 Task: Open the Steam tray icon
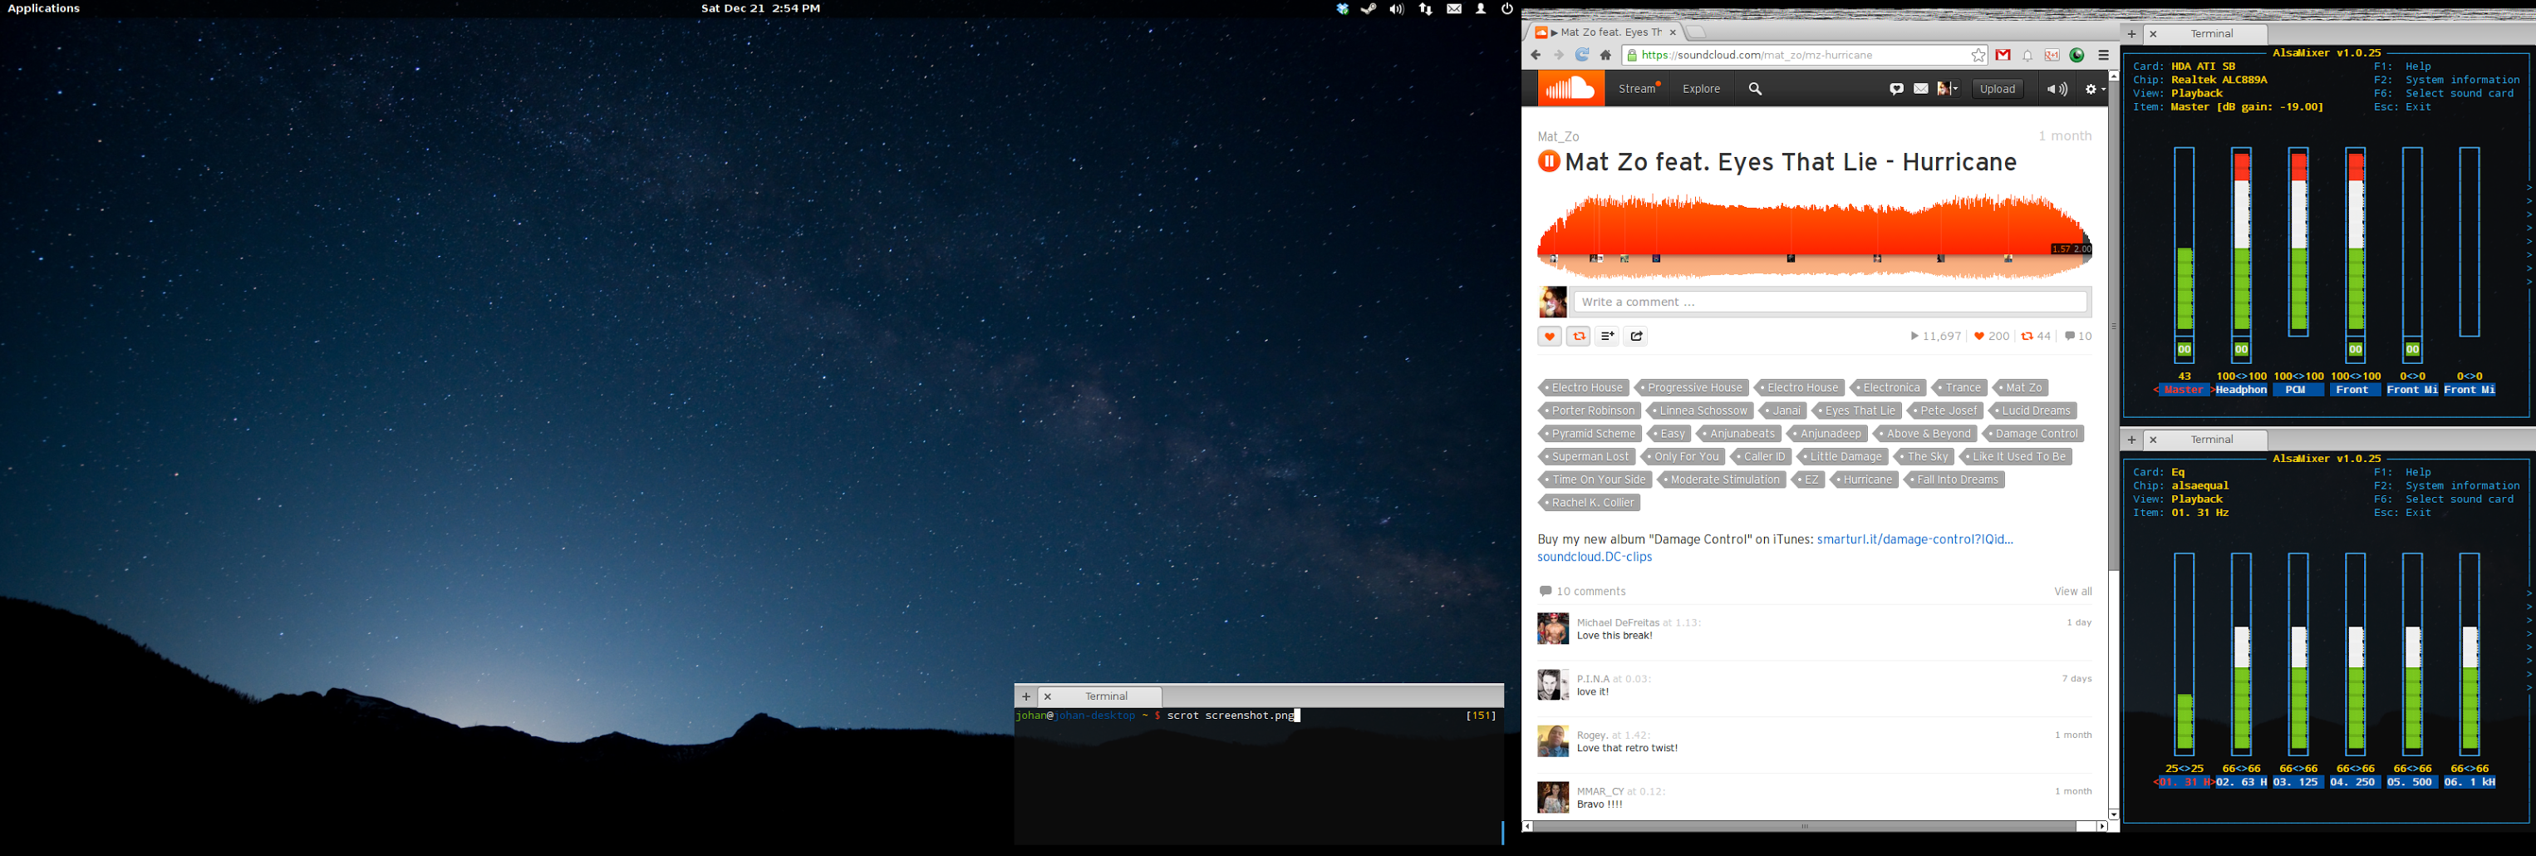coord(1369,7)
